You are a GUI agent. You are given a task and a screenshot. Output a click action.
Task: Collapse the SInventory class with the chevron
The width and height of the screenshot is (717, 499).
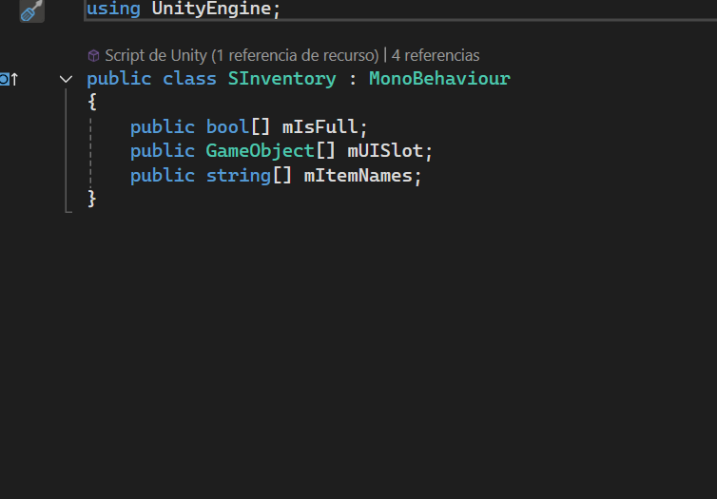tap(67, 79)
